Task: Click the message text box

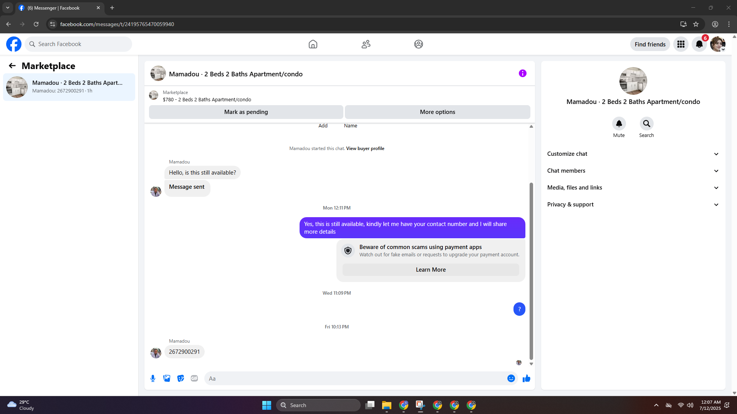Action: 355,378
